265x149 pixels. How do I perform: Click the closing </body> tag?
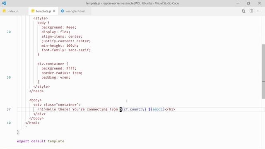pyautogui.click(x=36, y=118)
